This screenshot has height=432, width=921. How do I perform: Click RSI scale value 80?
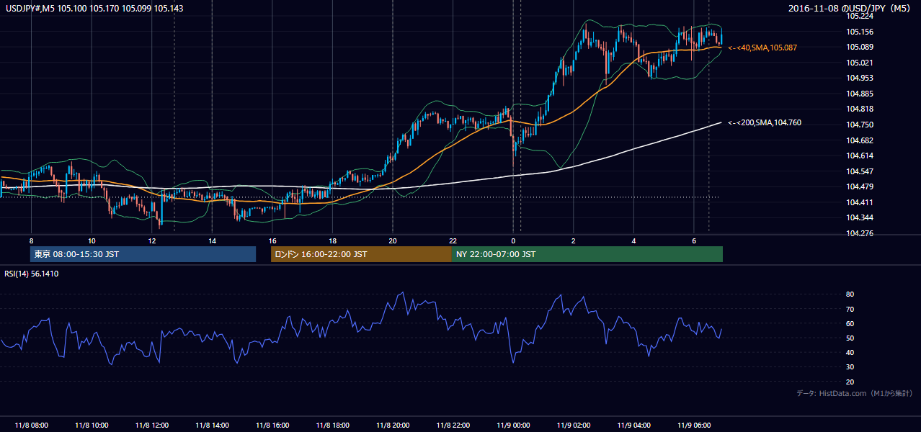[850, 294]
